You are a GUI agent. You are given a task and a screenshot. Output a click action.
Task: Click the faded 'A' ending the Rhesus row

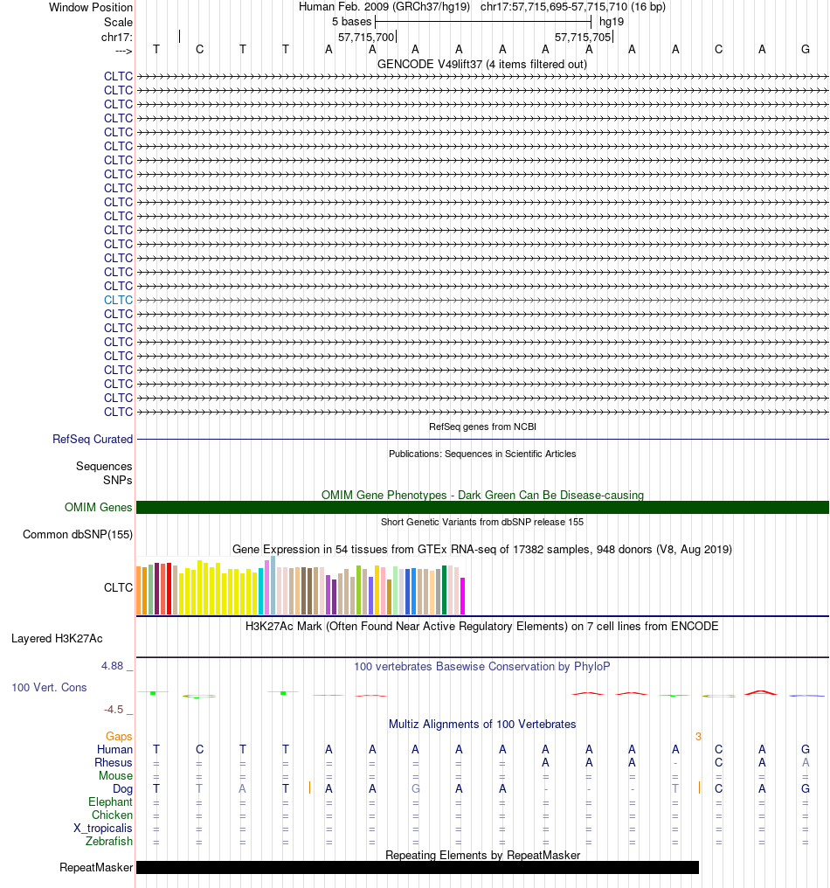805,762
